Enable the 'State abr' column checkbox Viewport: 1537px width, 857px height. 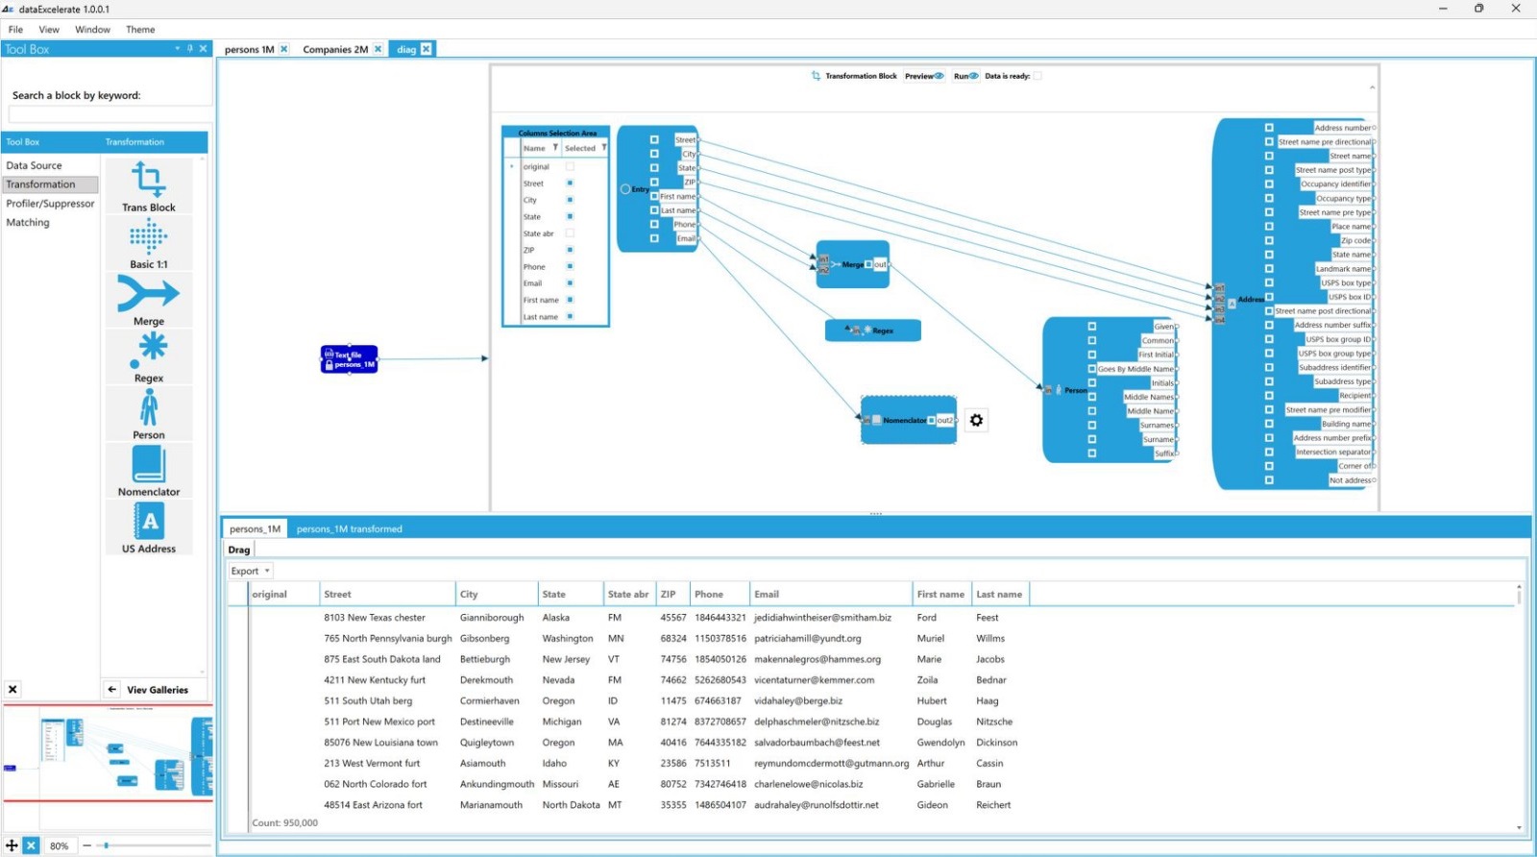point(570,233)
